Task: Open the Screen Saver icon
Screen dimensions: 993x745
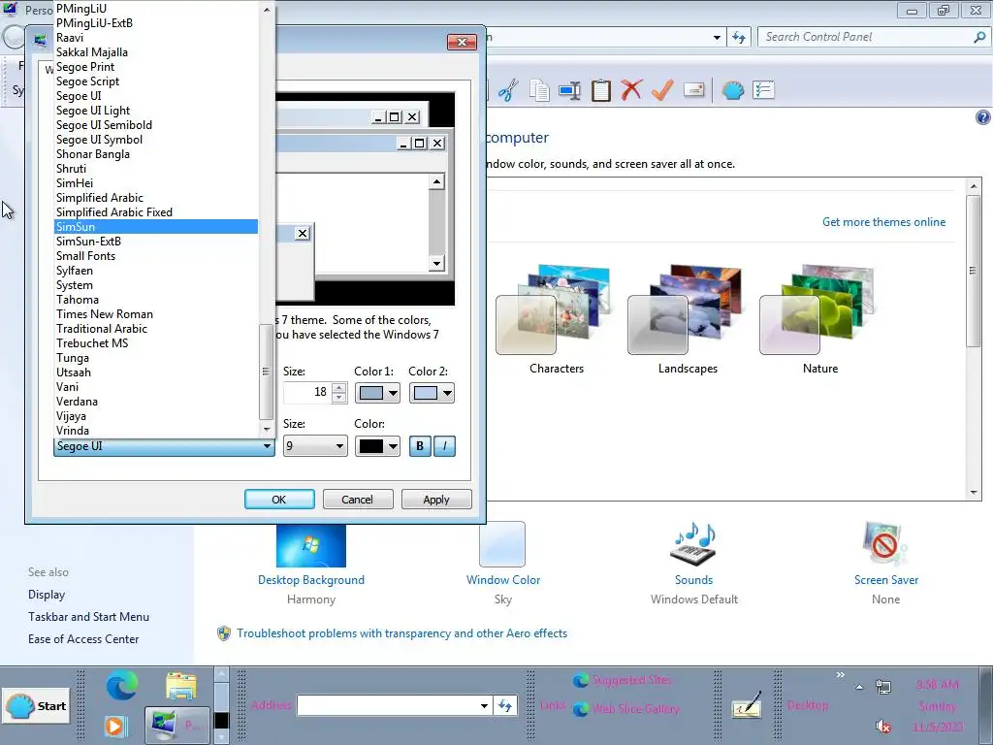Action: 885,543
